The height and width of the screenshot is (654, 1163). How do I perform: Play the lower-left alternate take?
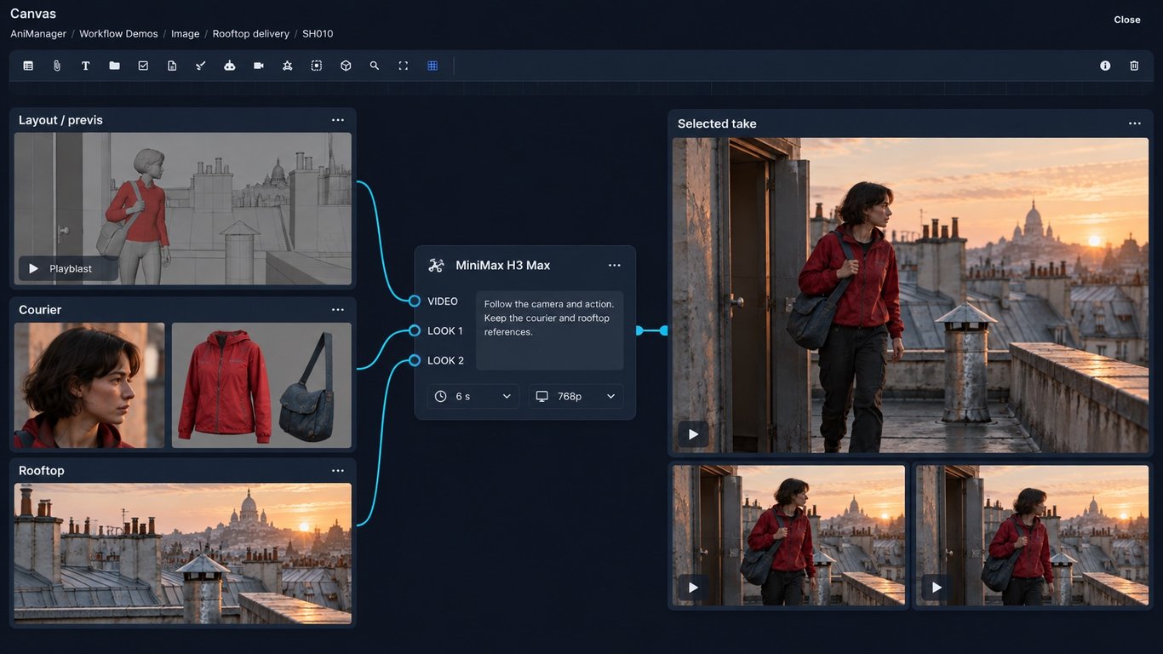pos(693,588)
